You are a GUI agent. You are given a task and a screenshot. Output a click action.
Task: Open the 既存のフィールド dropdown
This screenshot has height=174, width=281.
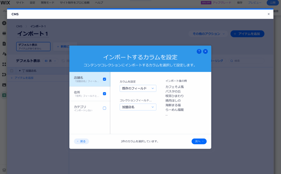tap(138, 88)
